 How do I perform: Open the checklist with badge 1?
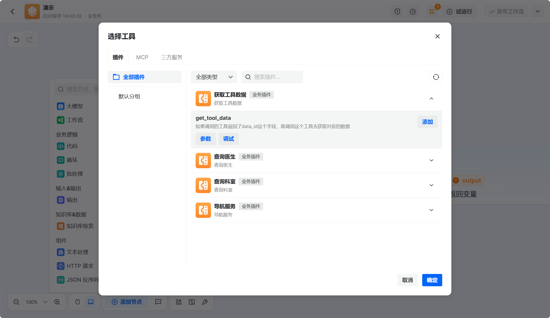[432, 12]
